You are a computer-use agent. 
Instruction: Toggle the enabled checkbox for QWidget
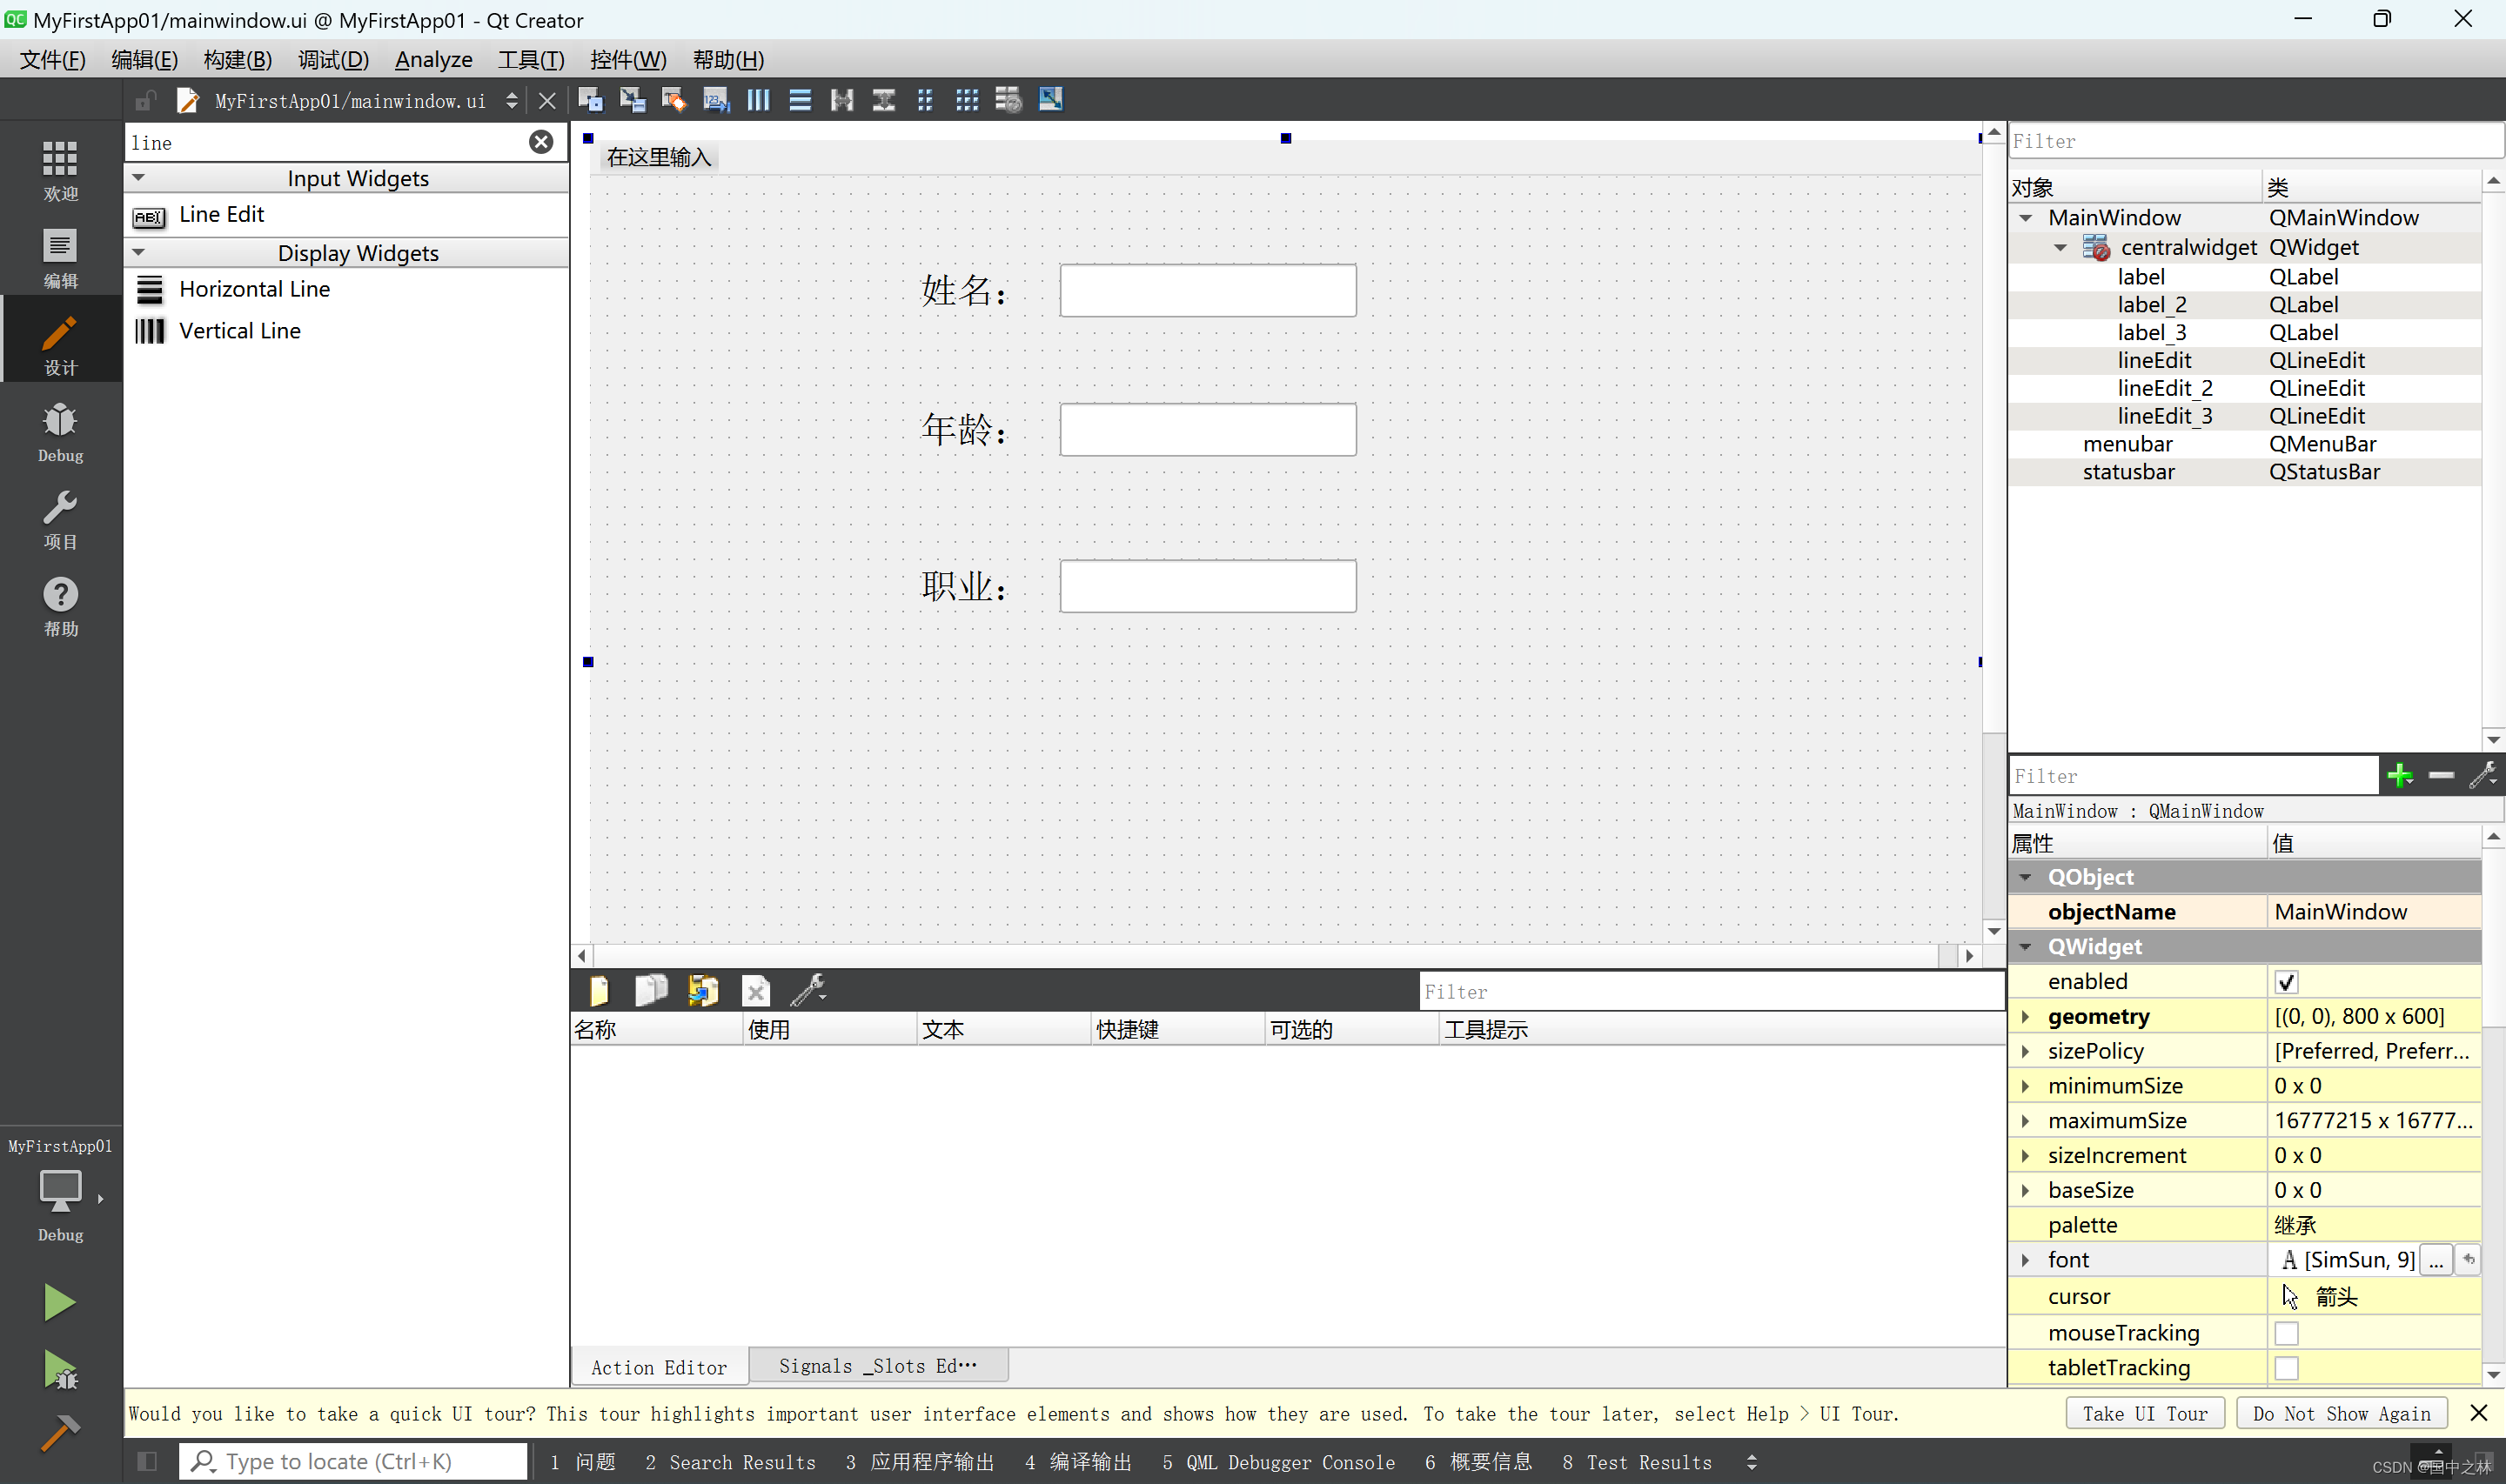[2285, 980]
